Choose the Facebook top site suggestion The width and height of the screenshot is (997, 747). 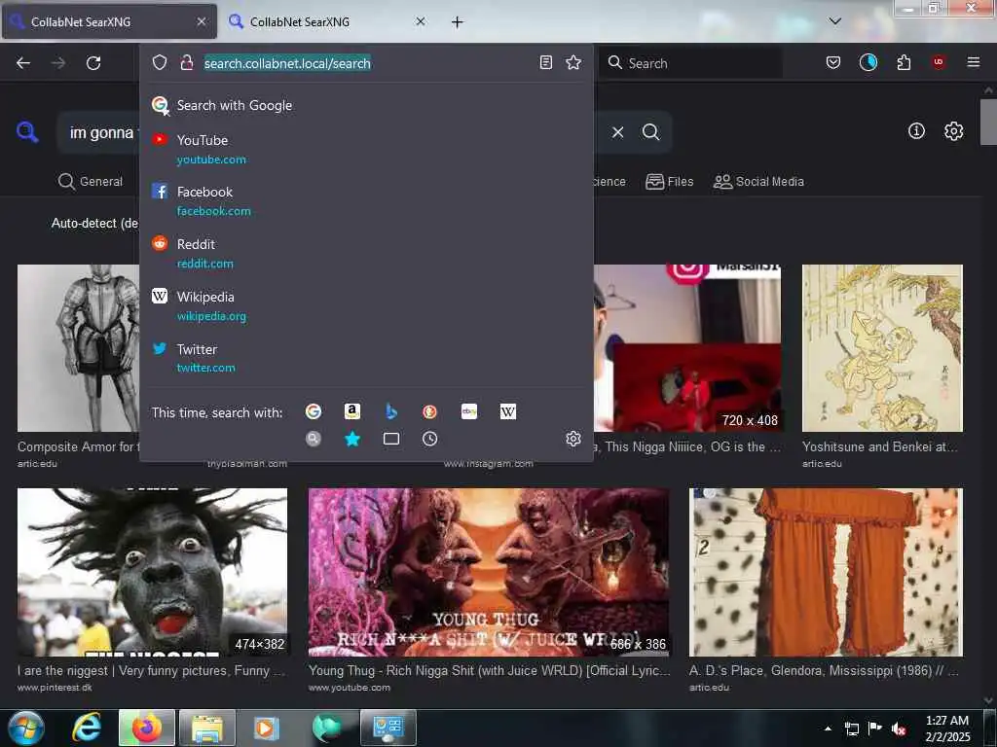pos(367,200)
